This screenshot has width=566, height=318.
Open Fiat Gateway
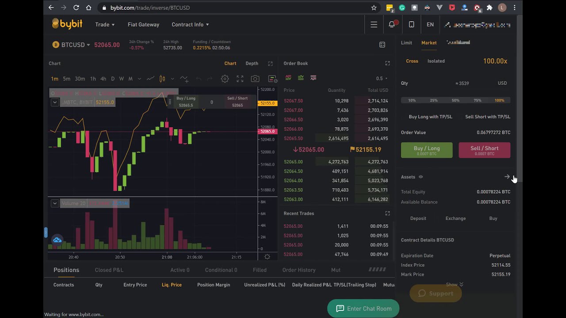143,24
